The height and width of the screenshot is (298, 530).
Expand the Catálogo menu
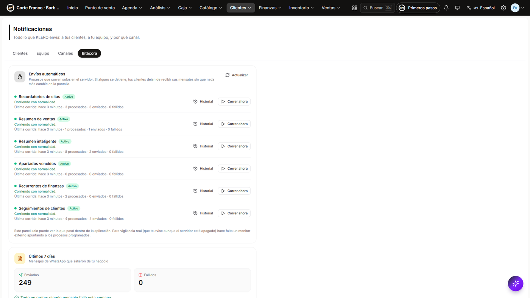point(210,8)
